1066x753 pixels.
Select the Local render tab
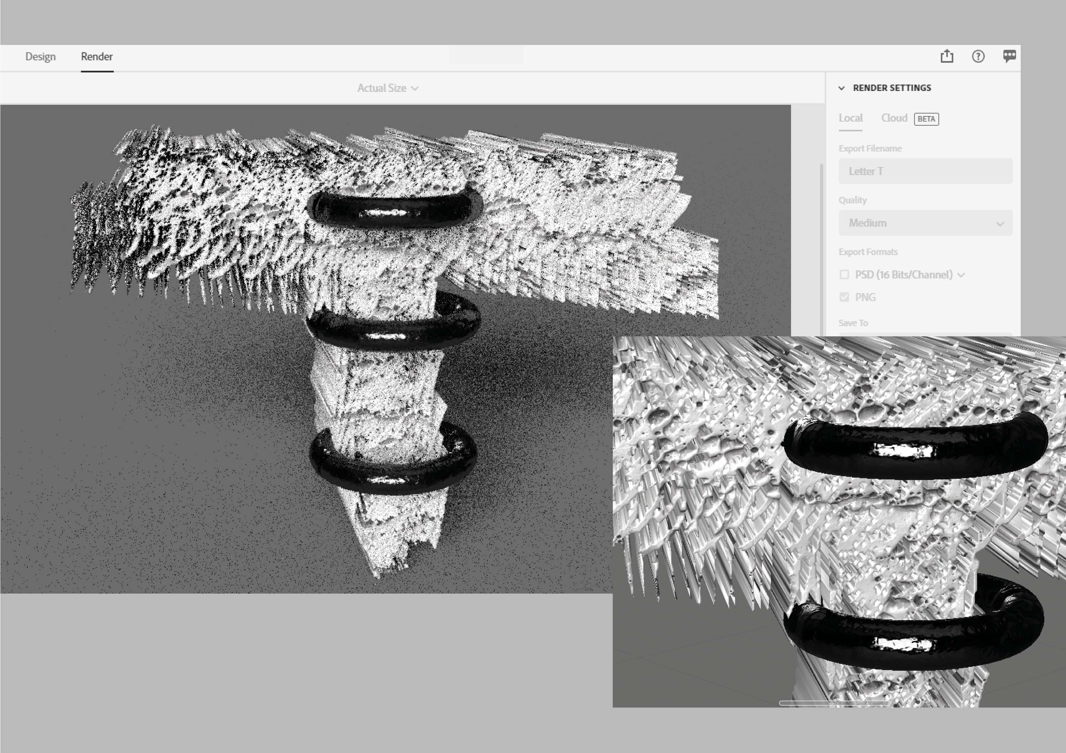851,118
